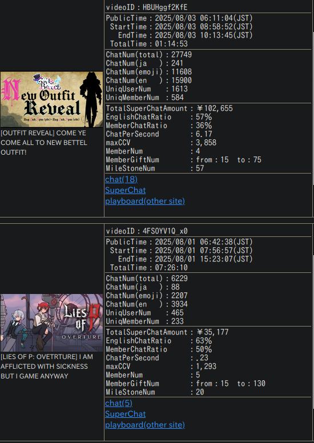The width and height of the screenshot is (314, 443).
Task: Click PublicTime 2025/08/03 06:11:04(JST)
Action: click(x=203, y=18)
